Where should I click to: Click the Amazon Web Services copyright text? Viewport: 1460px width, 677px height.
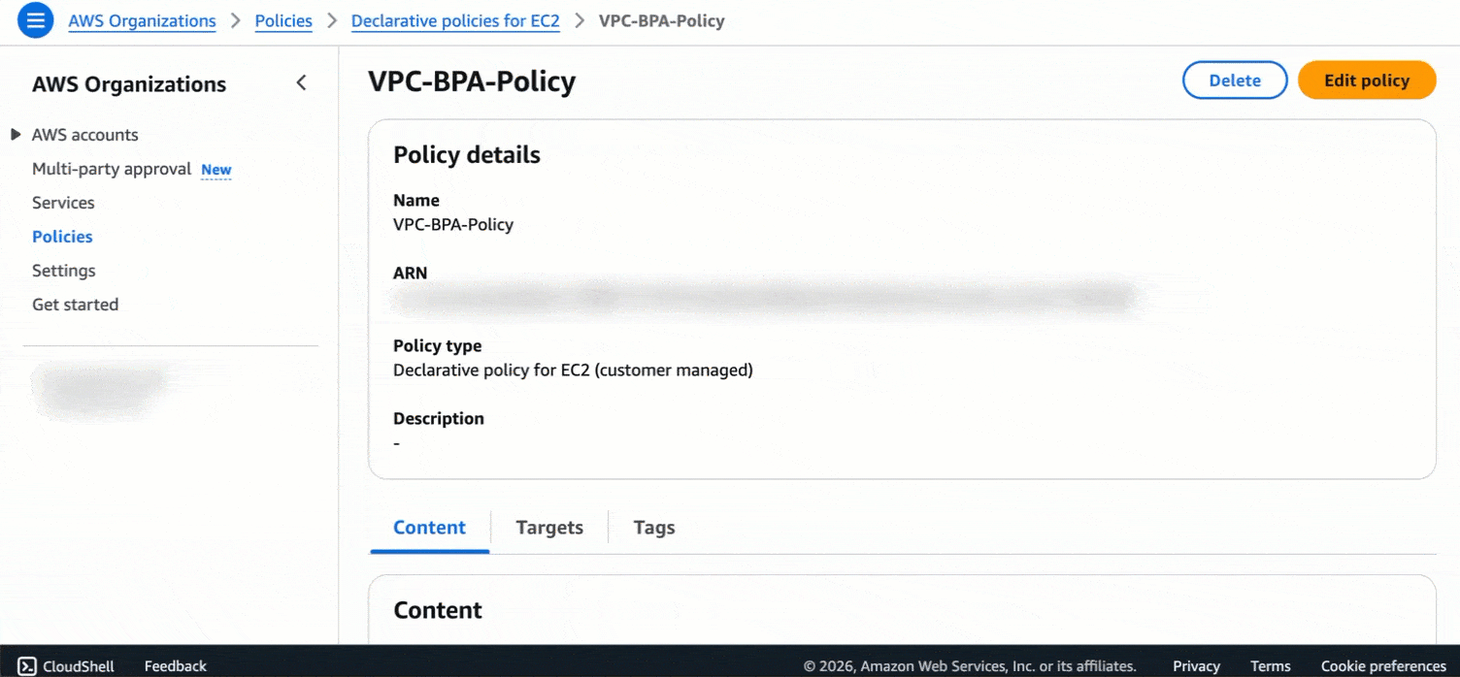click(970, 666)
